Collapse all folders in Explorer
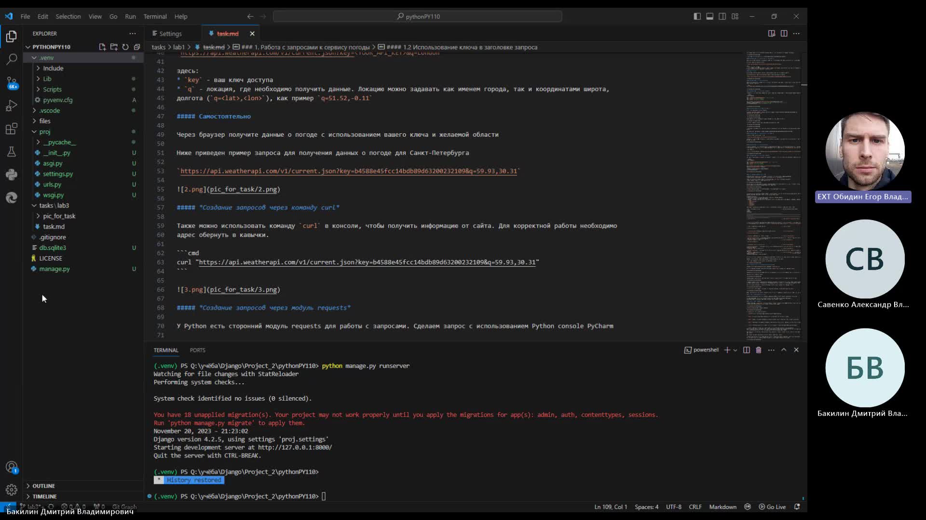 click(x=137, y=47)
